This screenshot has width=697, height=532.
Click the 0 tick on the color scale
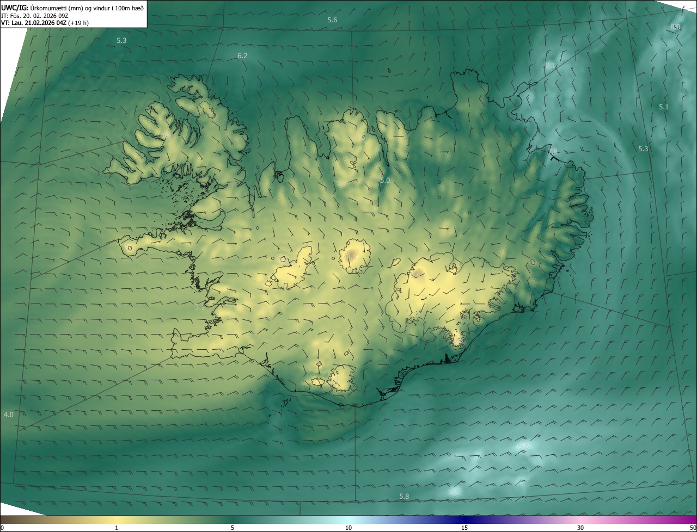(x=2, y=528)
